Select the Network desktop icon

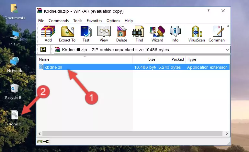15,64
